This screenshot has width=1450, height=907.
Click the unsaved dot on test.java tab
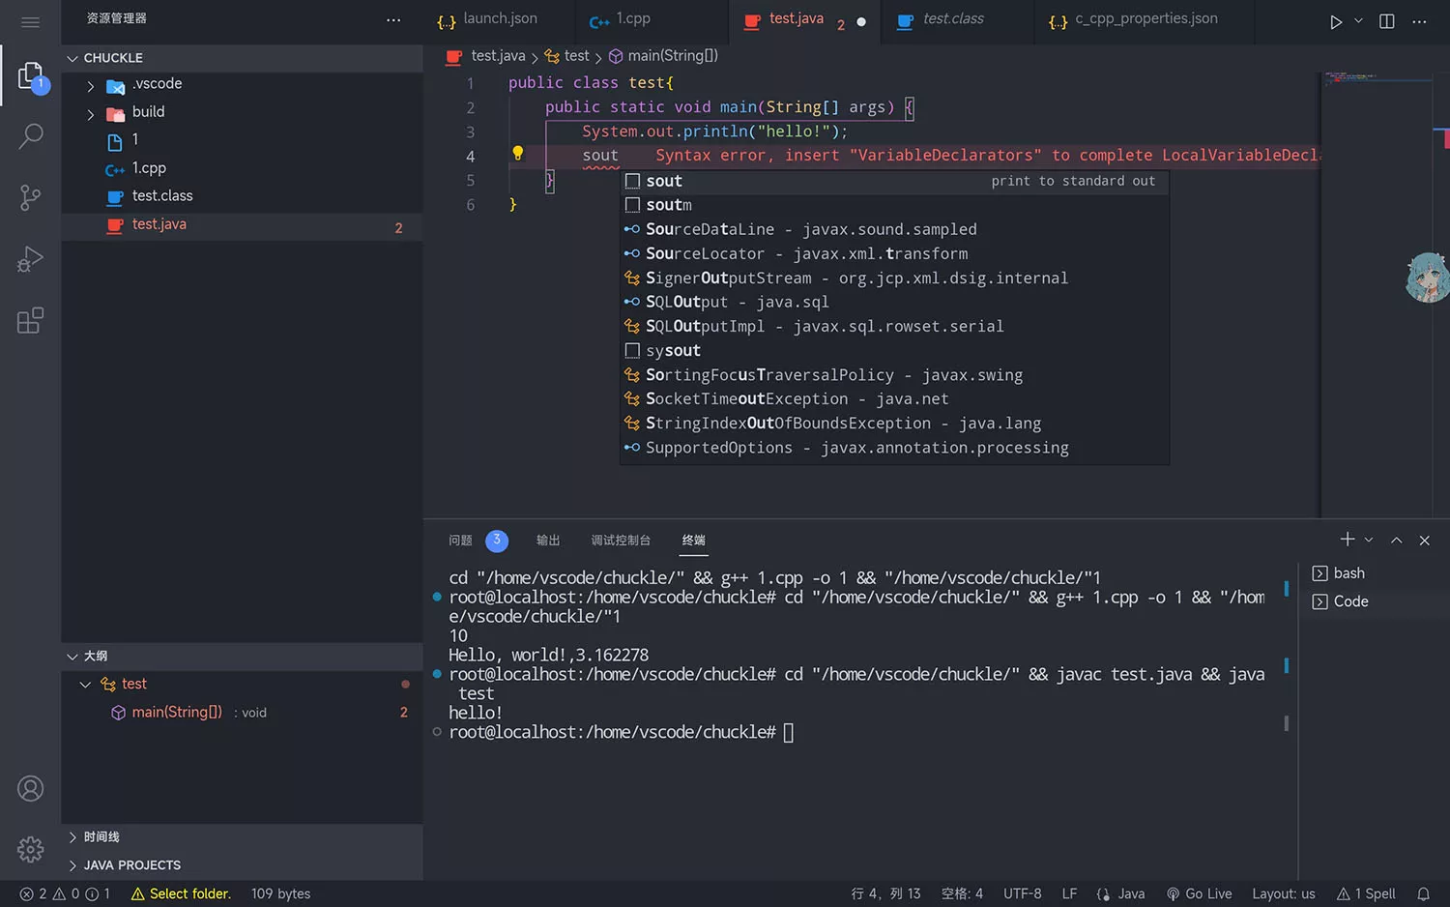(861, 22)
